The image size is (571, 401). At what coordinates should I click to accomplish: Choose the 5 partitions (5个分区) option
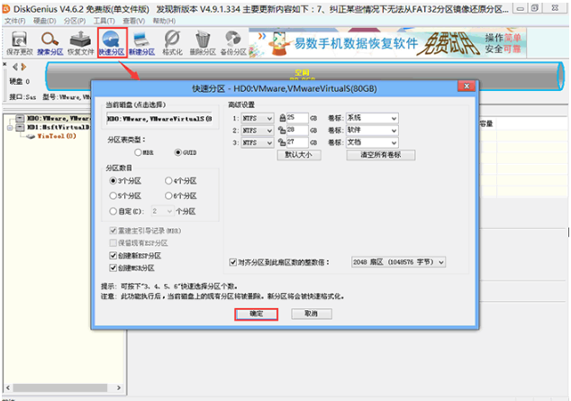(113, 196)
